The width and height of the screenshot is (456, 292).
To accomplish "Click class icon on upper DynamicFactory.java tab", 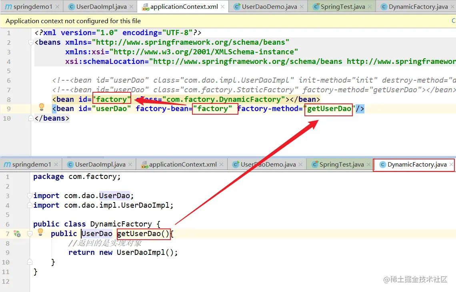I will 384,7.
